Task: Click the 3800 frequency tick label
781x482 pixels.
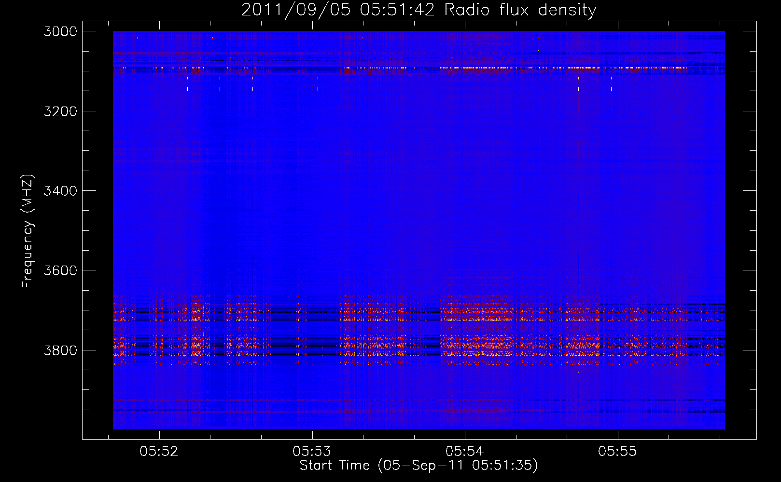Action: [x=60, y=350]
